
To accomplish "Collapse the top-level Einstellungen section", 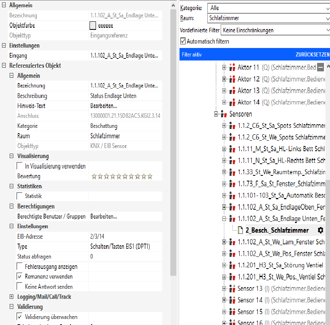I will [x=4, y=46].
